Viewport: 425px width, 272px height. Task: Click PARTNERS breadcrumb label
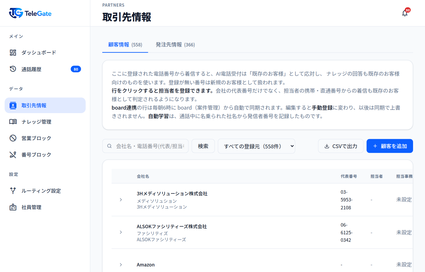point(113,5)
